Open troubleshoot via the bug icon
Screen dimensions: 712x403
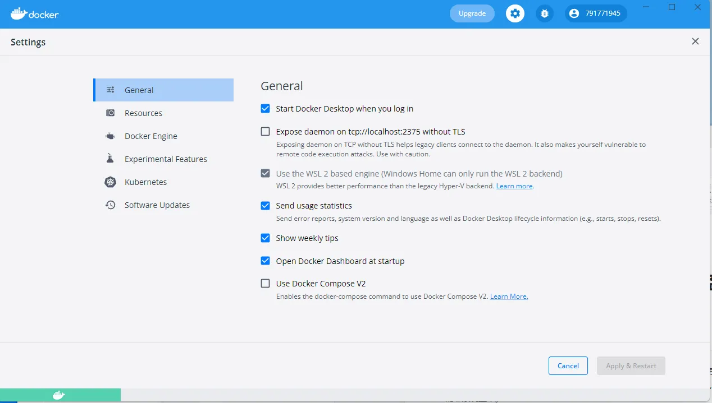(x=544, y=13)
